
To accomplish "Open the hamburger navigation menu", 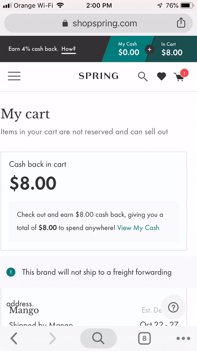I will (x=14, y=76).
